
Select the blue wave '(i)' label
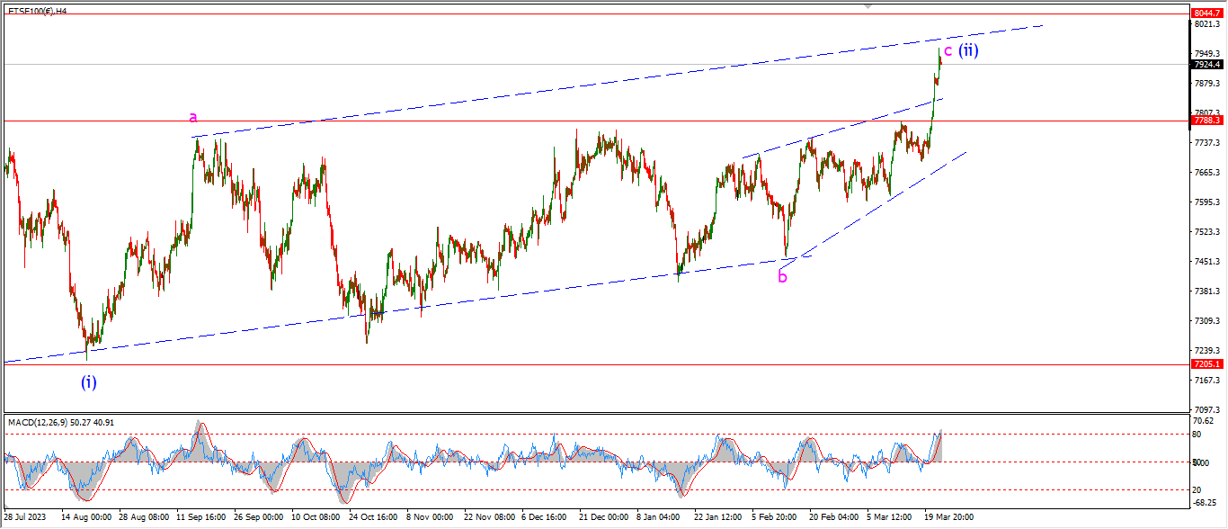(x=88, y=382)
